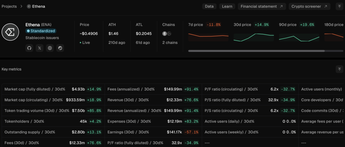The image size is (345, 147).
Task: Click small Ethena icon in breadcrumb
Action: 29,6
